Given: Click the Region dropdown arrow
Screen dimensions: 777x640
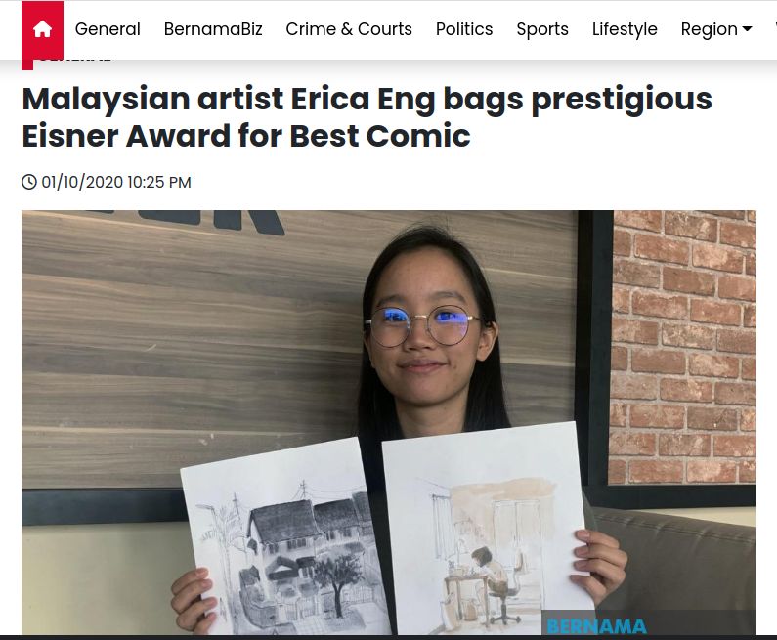Looking at the screenshot, I should pos(747,29).
